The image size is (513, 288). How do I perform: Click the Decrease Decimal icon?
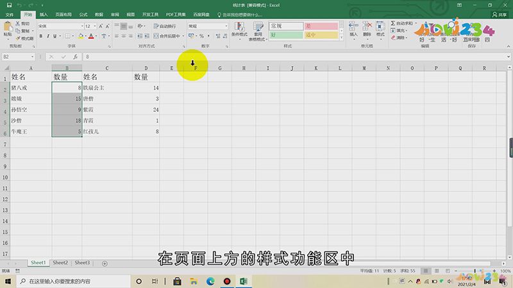[225, 36]
